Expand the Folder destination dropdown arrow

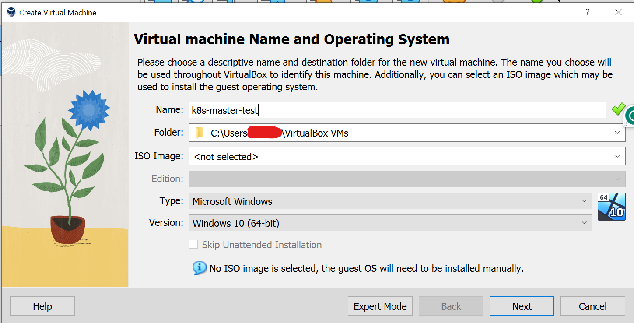(617, 133)
